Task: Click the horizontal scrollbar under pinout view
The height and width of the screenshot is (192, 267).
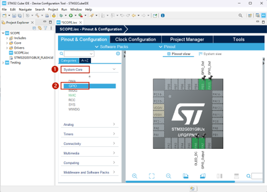Action: coord(180,182)
